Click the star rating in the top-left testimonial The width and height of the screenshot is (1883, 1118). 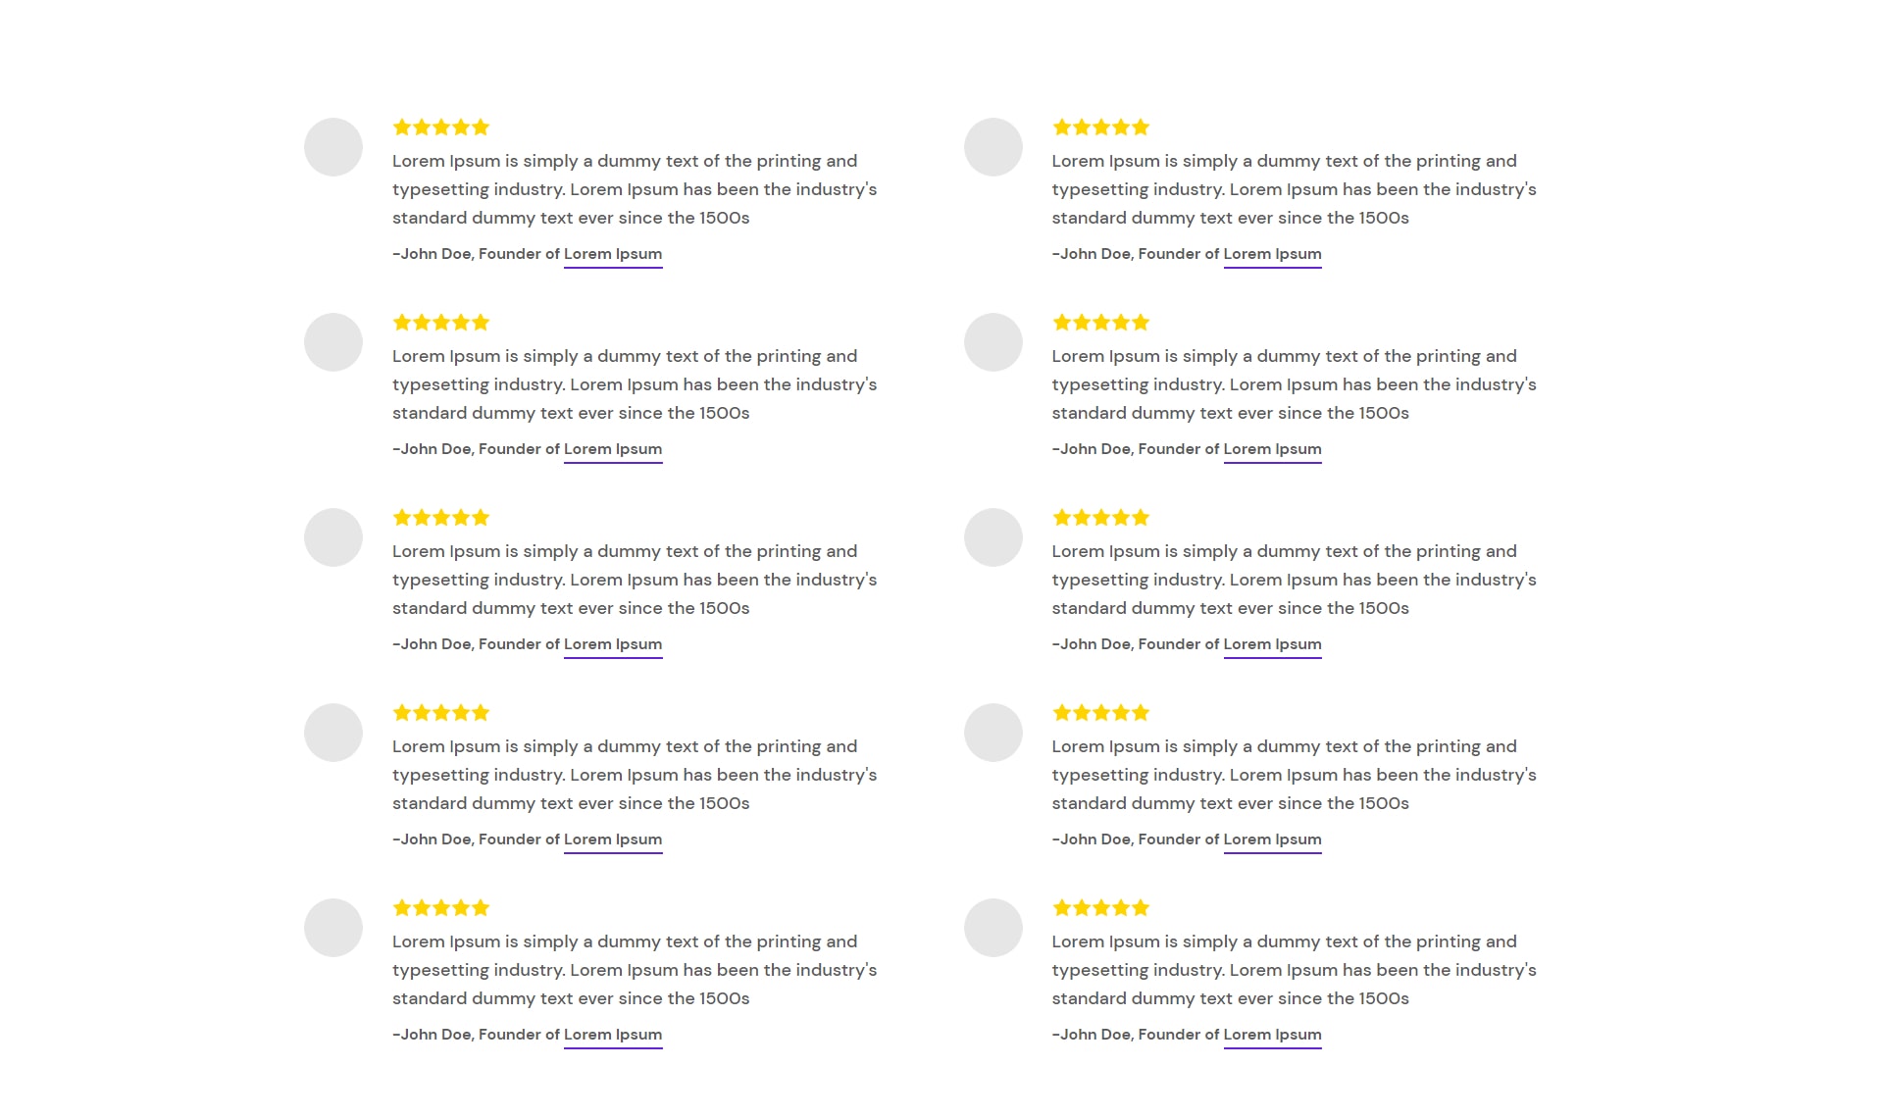tap(441, 127)
